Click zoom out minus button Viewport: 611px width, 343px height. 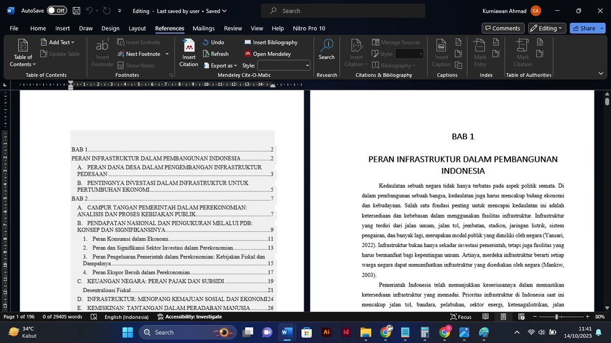(x=535, y=317)
